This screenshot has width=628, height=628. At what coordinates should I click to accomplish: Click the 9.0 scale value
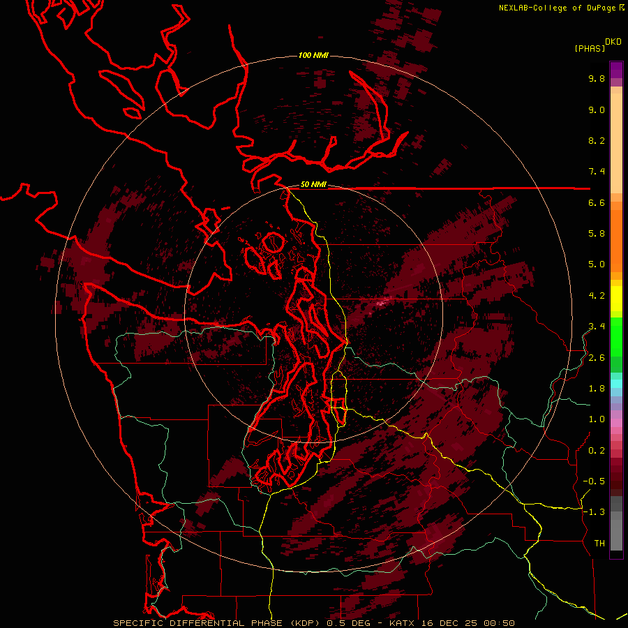597,110
